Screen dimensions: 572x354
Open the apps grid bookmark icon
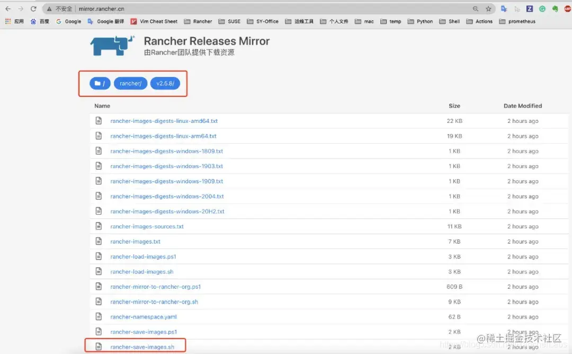click(x=8, y=22)
